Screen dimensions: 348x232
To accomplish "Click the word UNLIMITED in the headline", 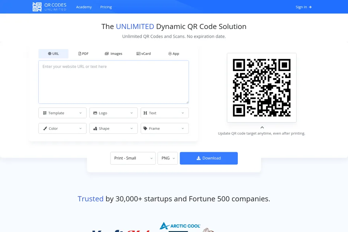I will tap(135, 26).
